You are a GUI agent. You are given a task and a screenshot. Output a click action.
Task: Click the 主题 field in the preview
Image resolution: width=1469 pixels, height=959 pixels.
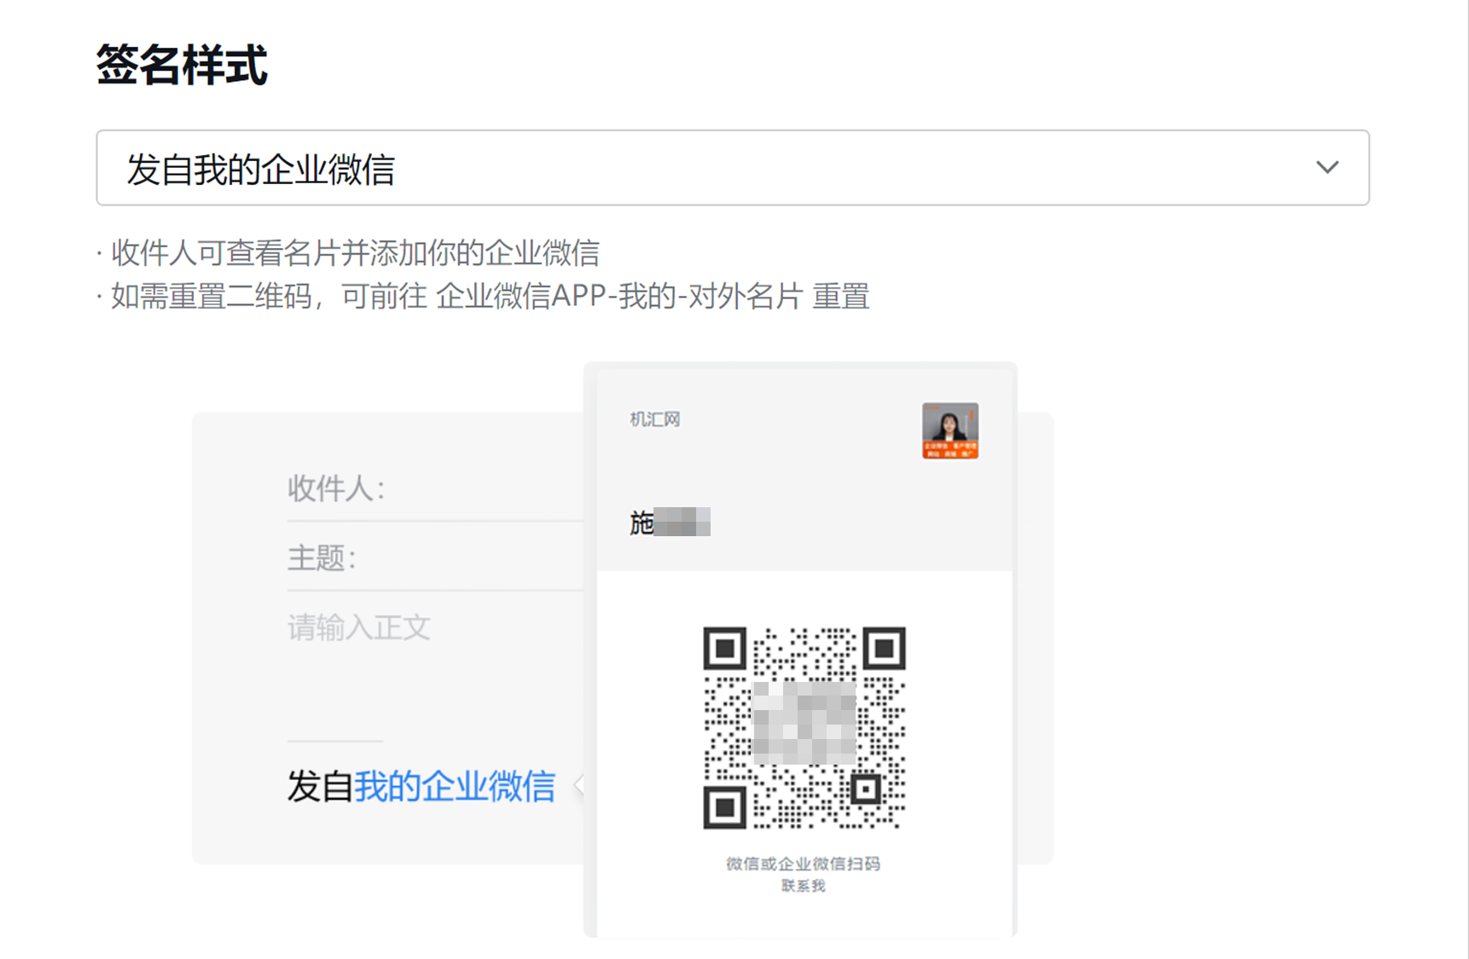click(435, 558)
